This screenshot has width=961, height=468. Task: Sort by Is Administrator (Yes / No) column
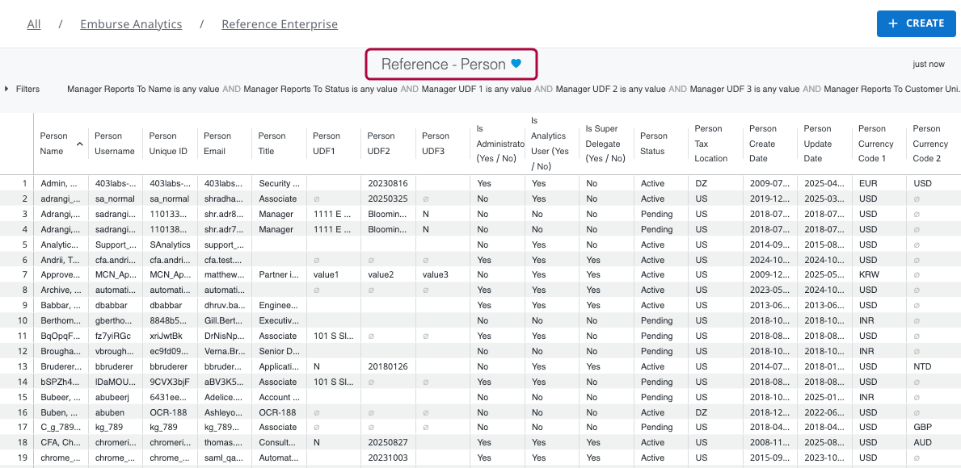point(495,144)
